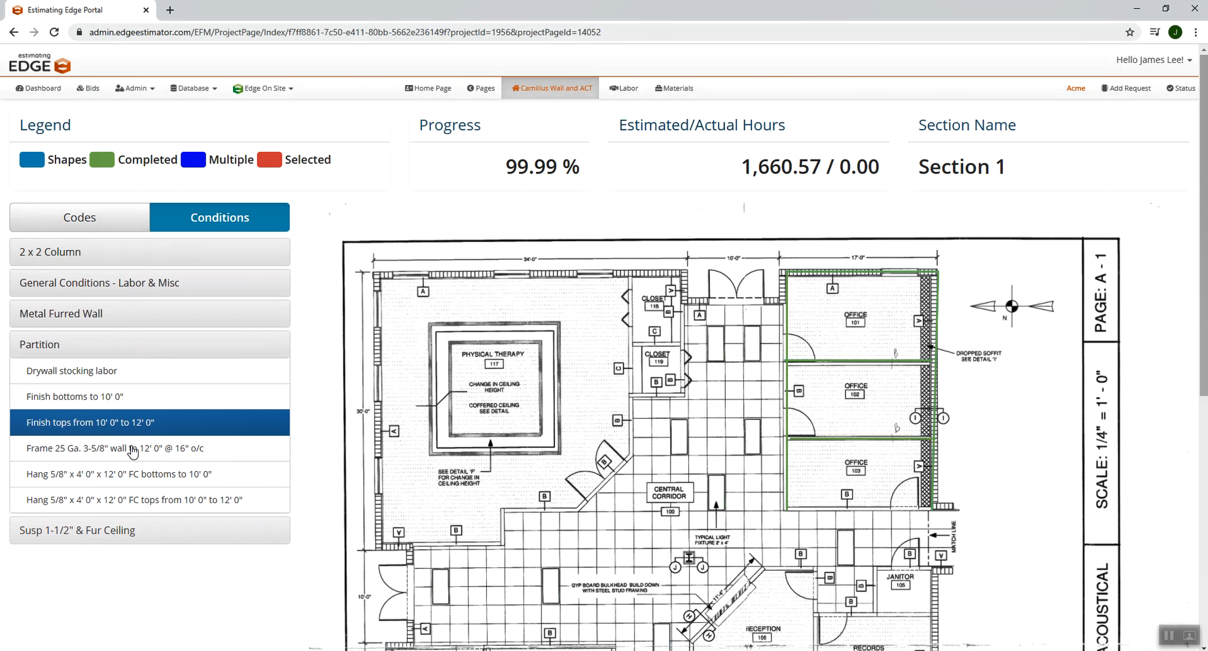The height and width of the screenshot is (651, 1208).
Task: Select Drywall stocking labor item
Action: (72, 371)
